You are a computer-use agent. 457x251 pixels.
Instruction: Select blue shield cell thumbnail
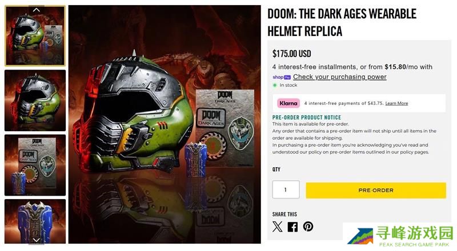[35, 221]
